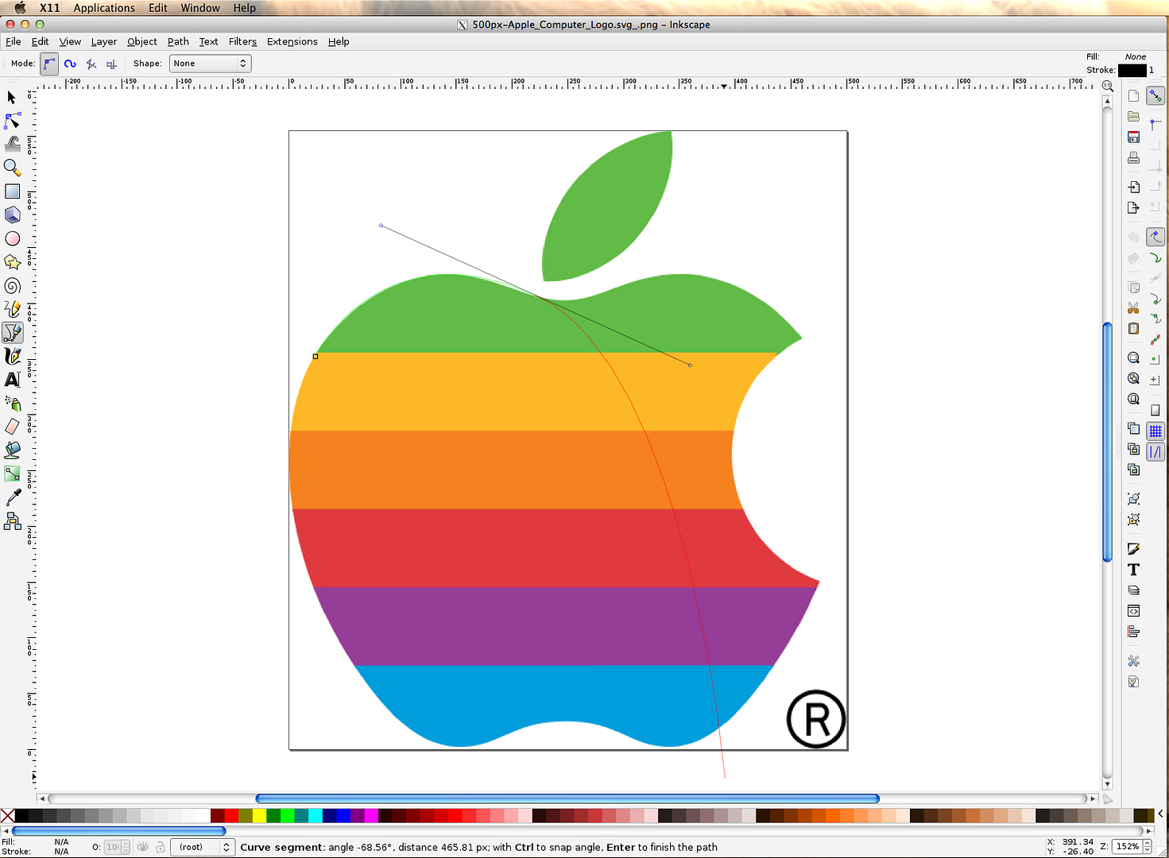
Task: Open the Layer menu
Action: pyautogui.click(x=103, y=41)
